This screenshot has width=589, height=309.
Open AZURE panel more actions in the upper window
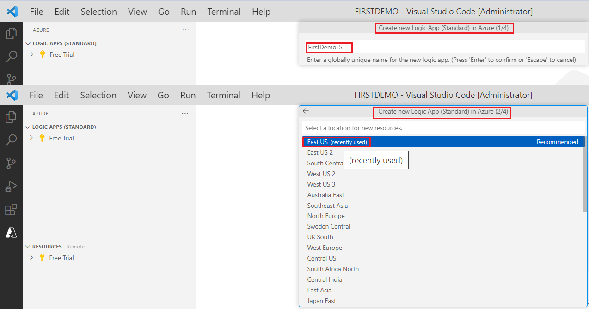click(x=185, y=30)
